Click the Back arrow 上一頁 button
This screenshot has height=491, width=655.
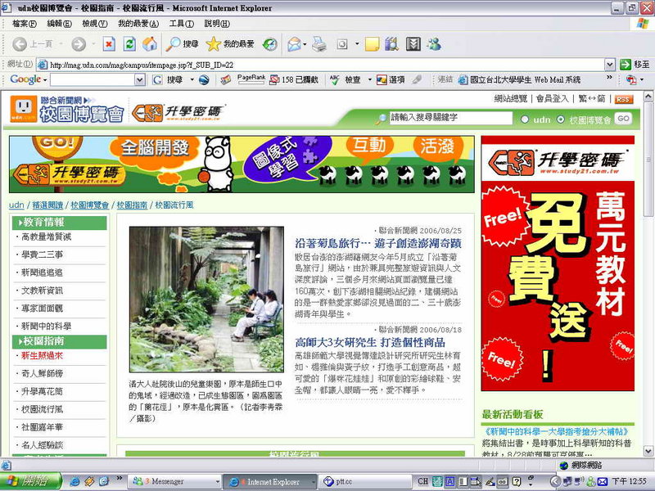(32, 44)
